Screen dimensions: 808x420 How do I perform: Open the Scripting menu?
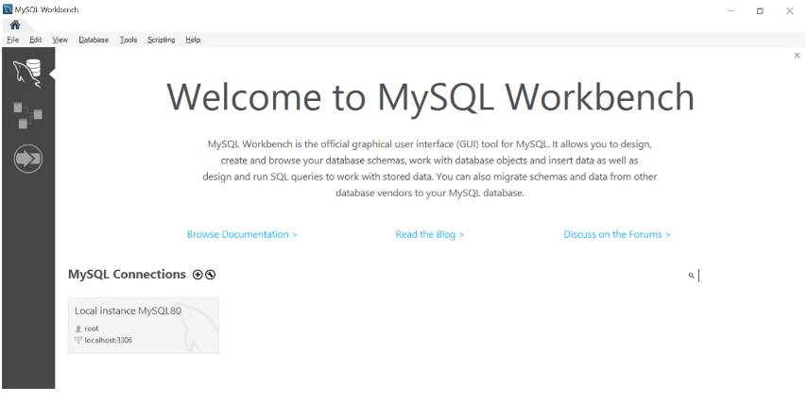[162, 40]
